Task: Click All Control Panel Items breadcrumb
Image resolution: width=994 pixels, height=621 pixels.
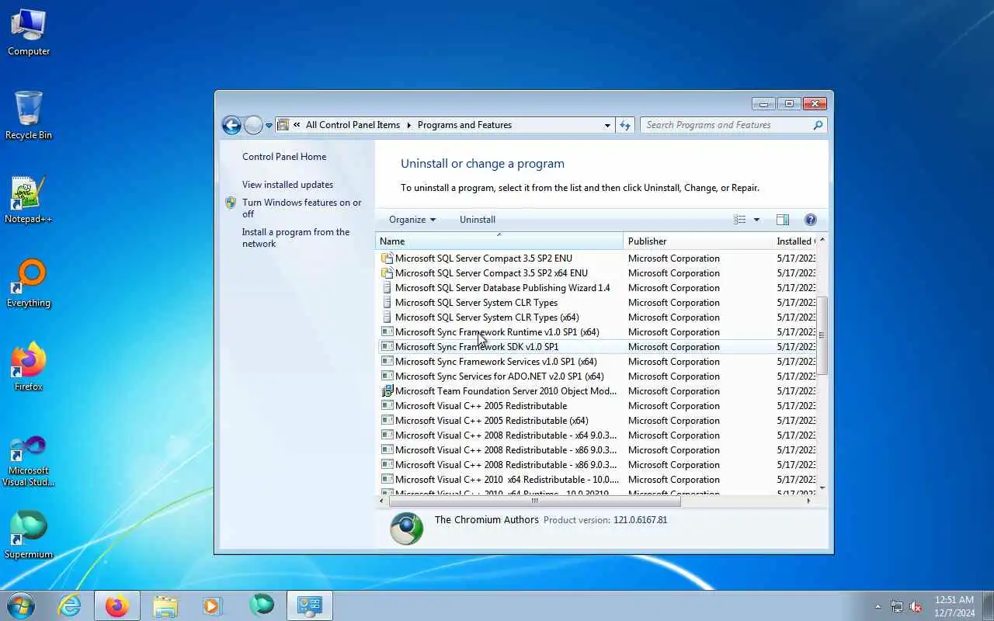Action: [353, 125]
